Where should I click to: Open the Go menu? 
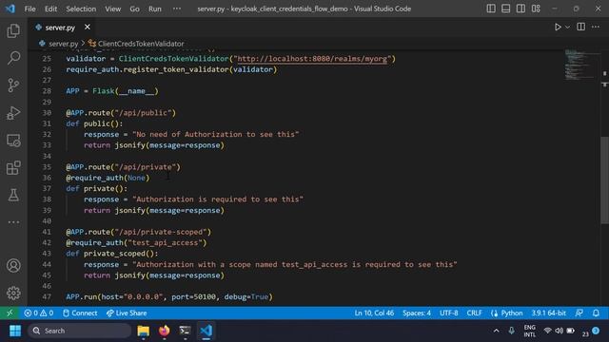pyautogui.click(x=134, y=9)
